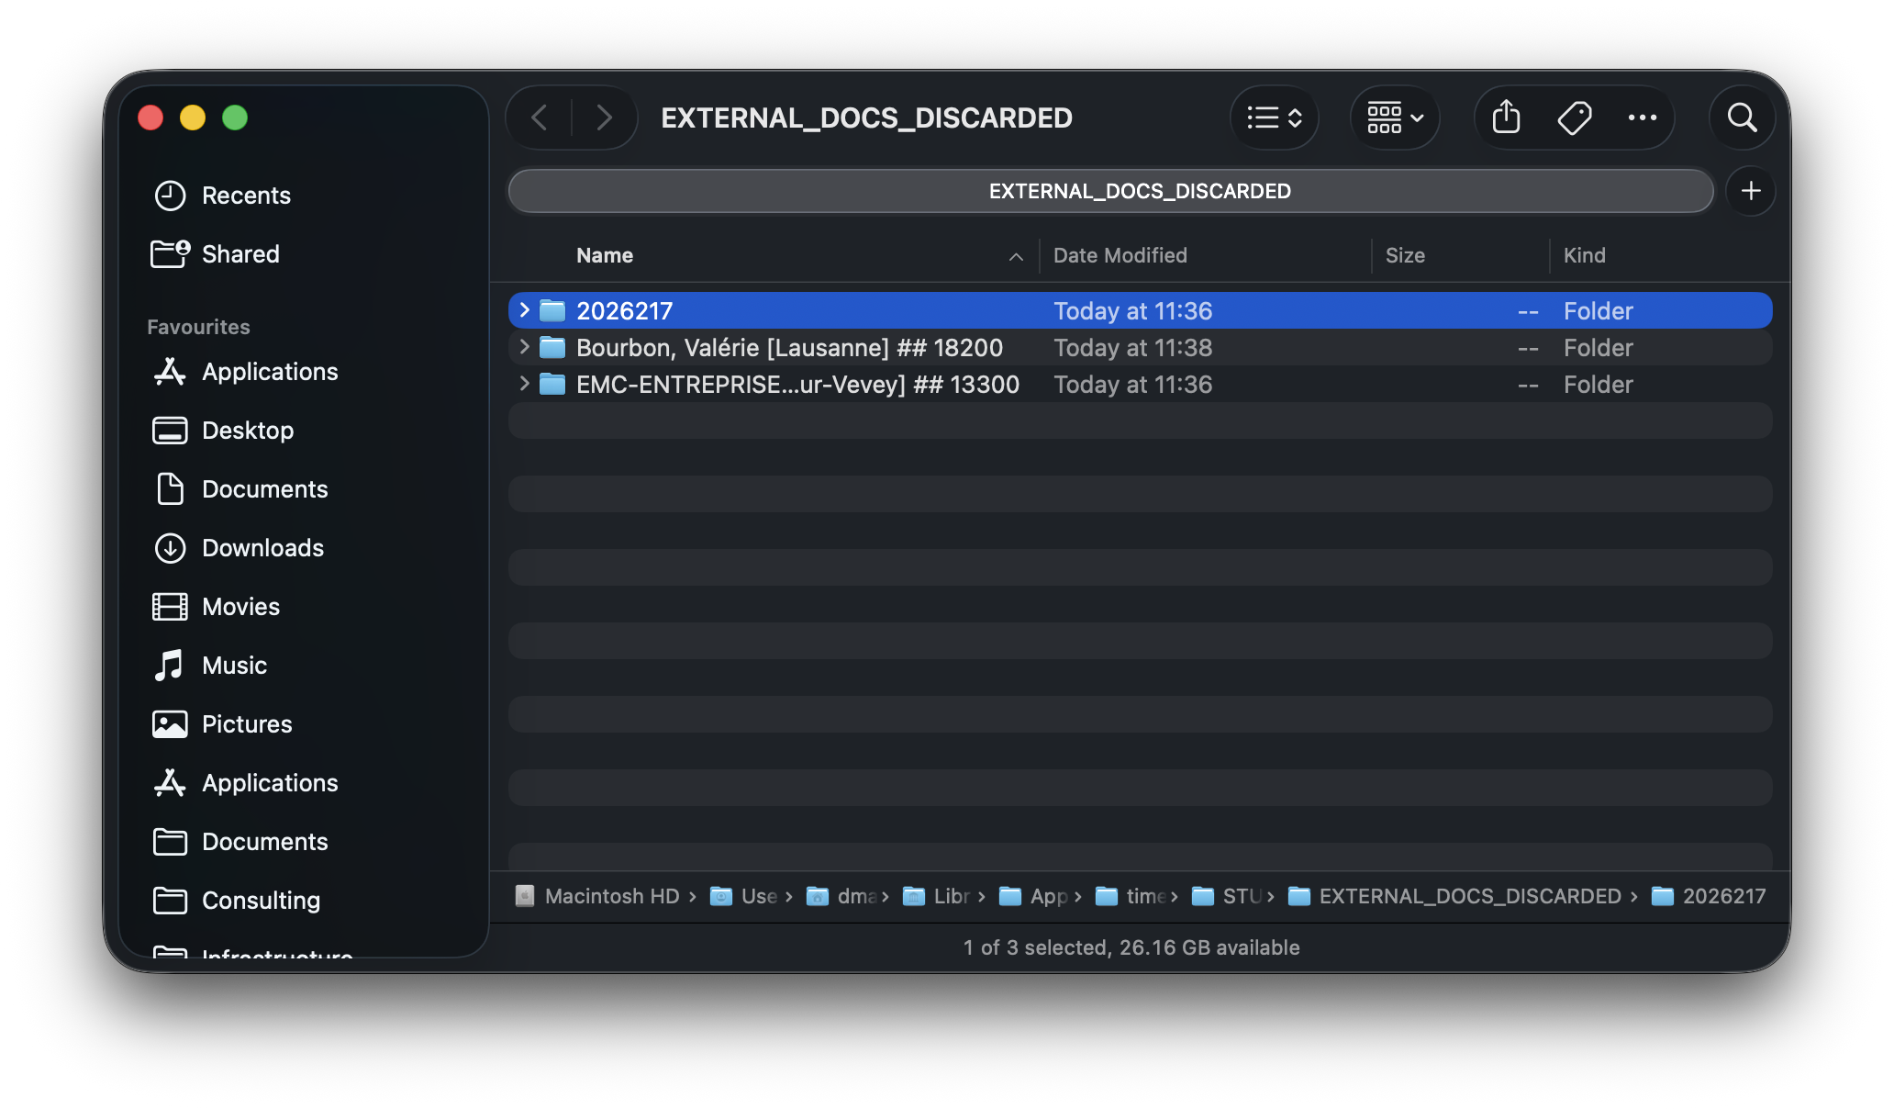
Task: Sort by the Date Modified column
Action: (x=1120, y=255)
